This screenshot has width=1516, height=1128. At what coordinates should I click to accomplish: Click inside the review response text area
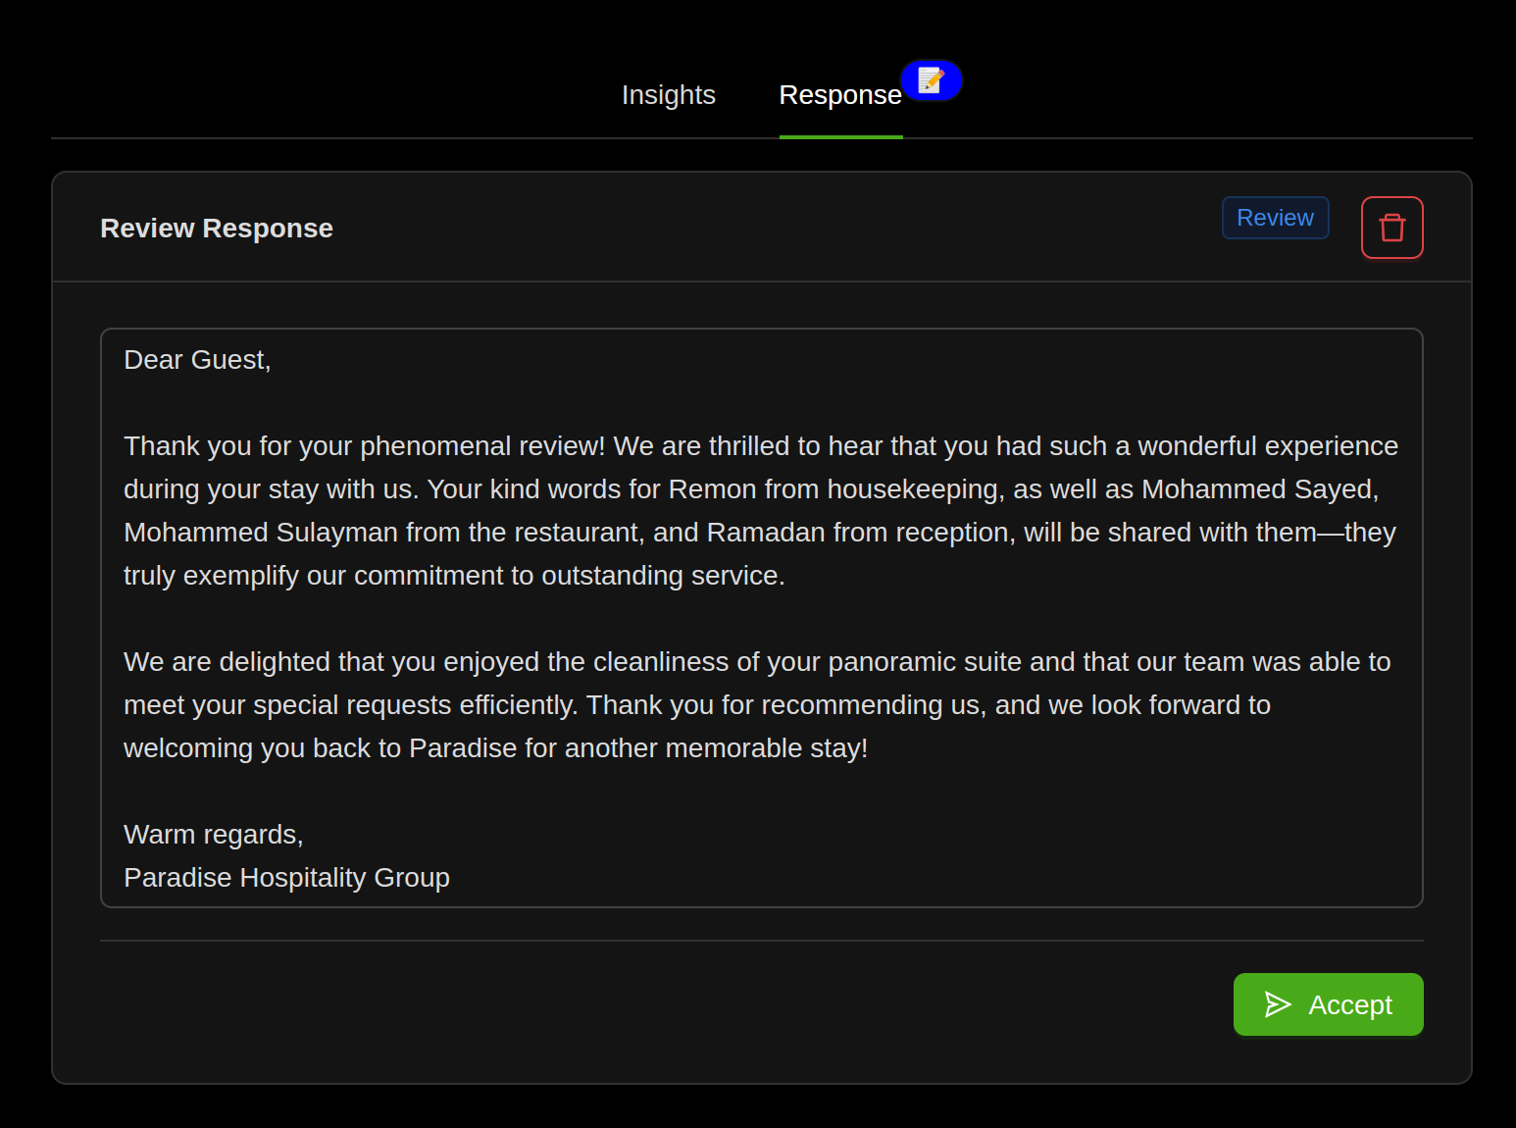[x=761, y=618]
